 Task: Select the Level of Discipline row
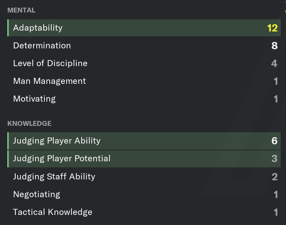(x=144, y=63)
